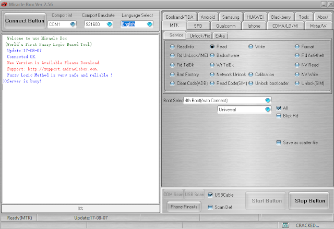This screenshot has height=229, width=334.
Task: Expand the Universal dropdown
Action: click(268, 110)
